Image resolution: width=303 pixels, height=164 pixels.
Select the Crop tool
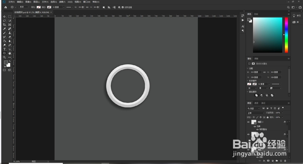[x=5, y=25]
